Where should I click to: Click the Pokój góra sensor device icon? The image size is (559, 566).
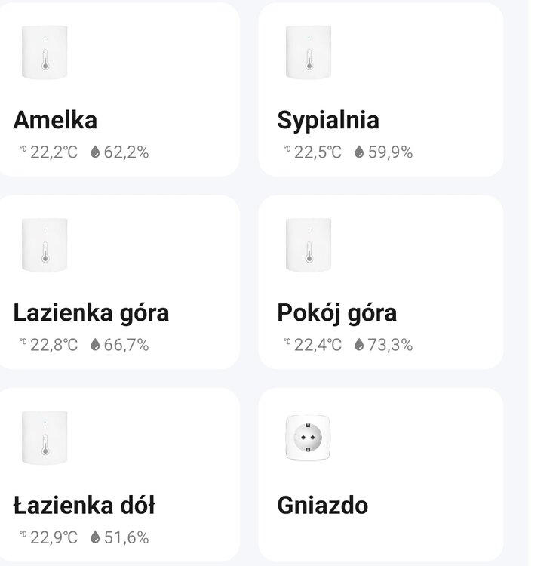(x=309, y=245)
